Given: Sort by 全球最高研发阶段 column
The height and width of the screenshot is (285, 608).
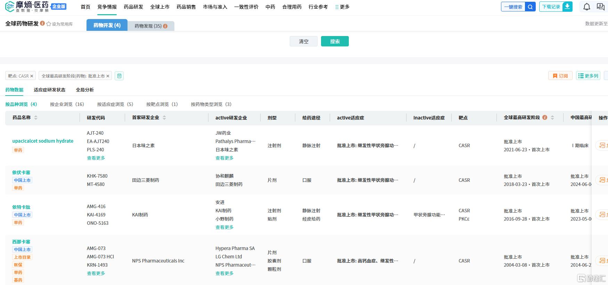Looking at the screenshot, I should [x=552, y=118].
